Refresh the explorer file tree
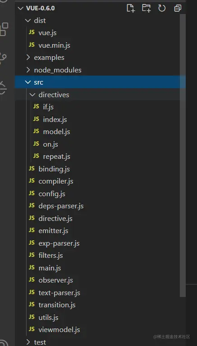This screenshot has height=346, width=197. pos(162,8)
